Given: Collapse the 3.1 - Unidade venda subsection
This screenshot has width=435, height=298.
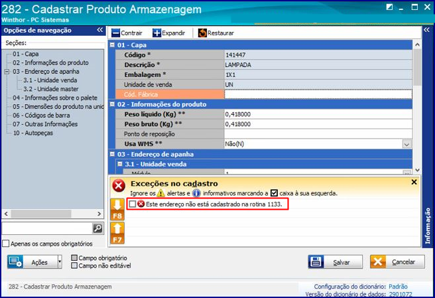Looking at the screenshot, I should pyautogui.click(x=120, y=164).
